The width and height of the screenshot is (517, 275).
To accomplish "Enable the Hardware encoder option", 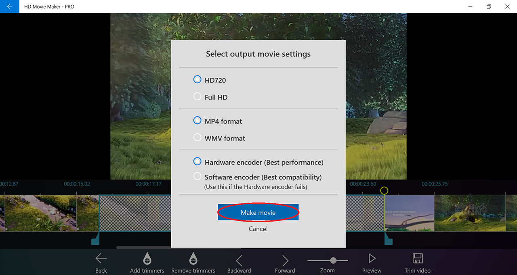I will [197, 161].
